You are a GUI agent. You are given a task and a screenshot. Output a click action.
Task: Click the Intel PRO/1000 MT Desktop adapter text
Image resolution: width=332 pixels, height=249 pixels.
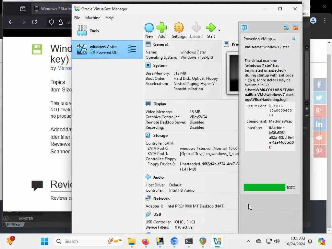coord(196,206)
